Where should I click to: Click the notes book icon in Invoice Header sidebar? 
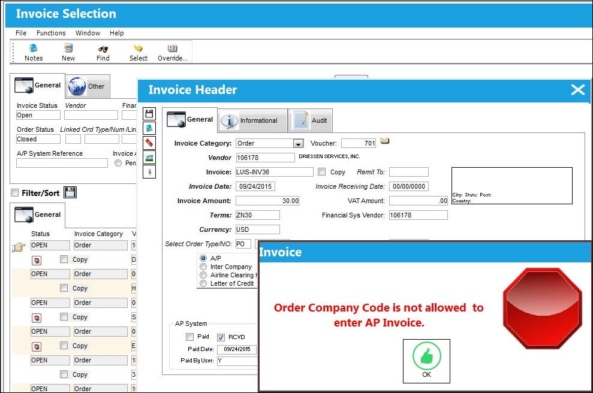tap(149, 128)
